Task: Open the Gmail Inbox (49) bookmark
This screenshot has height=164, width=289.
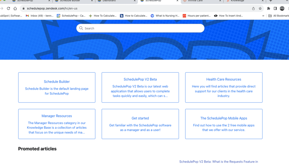Action: pos(39,16)
